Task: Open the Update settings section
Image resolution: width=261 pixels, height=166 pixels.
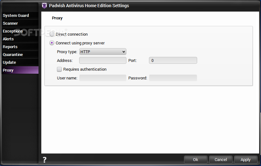Action: click(20, 63)
